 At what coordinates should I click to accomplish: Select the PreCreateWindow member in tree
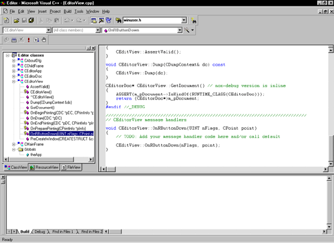click(x=61, y=139)
